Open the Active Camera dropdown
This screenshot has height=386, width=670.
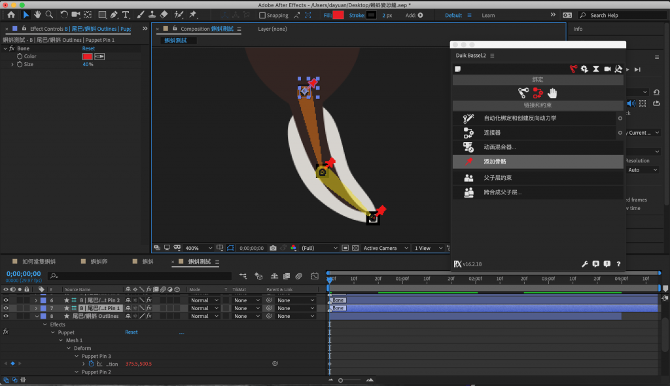pos(386,248)
